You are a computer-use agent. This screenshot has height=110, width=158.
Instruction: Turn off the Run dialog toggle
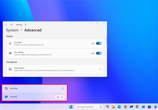click(x=99, y=53)
